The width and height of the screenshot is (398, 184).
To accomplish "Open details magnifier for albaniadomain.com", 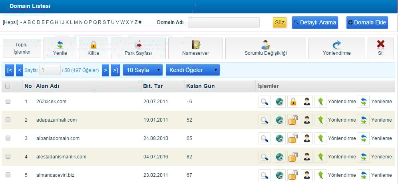I will pos(265,138).
